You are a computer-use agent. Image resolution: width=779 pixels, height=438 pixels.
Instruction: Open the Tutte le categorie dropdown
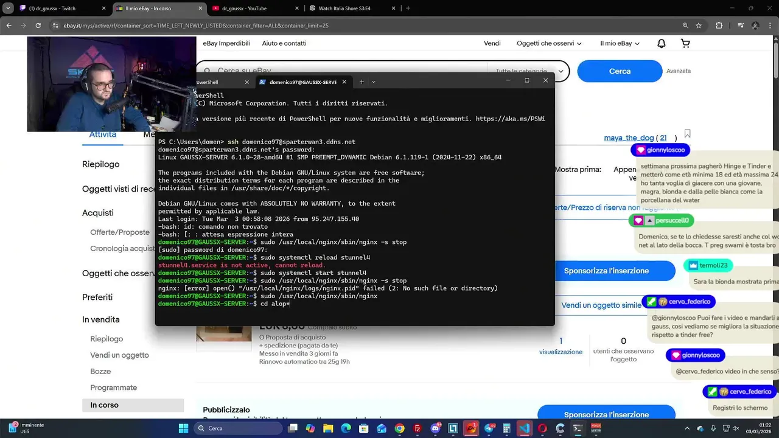[x=529, y=71]
